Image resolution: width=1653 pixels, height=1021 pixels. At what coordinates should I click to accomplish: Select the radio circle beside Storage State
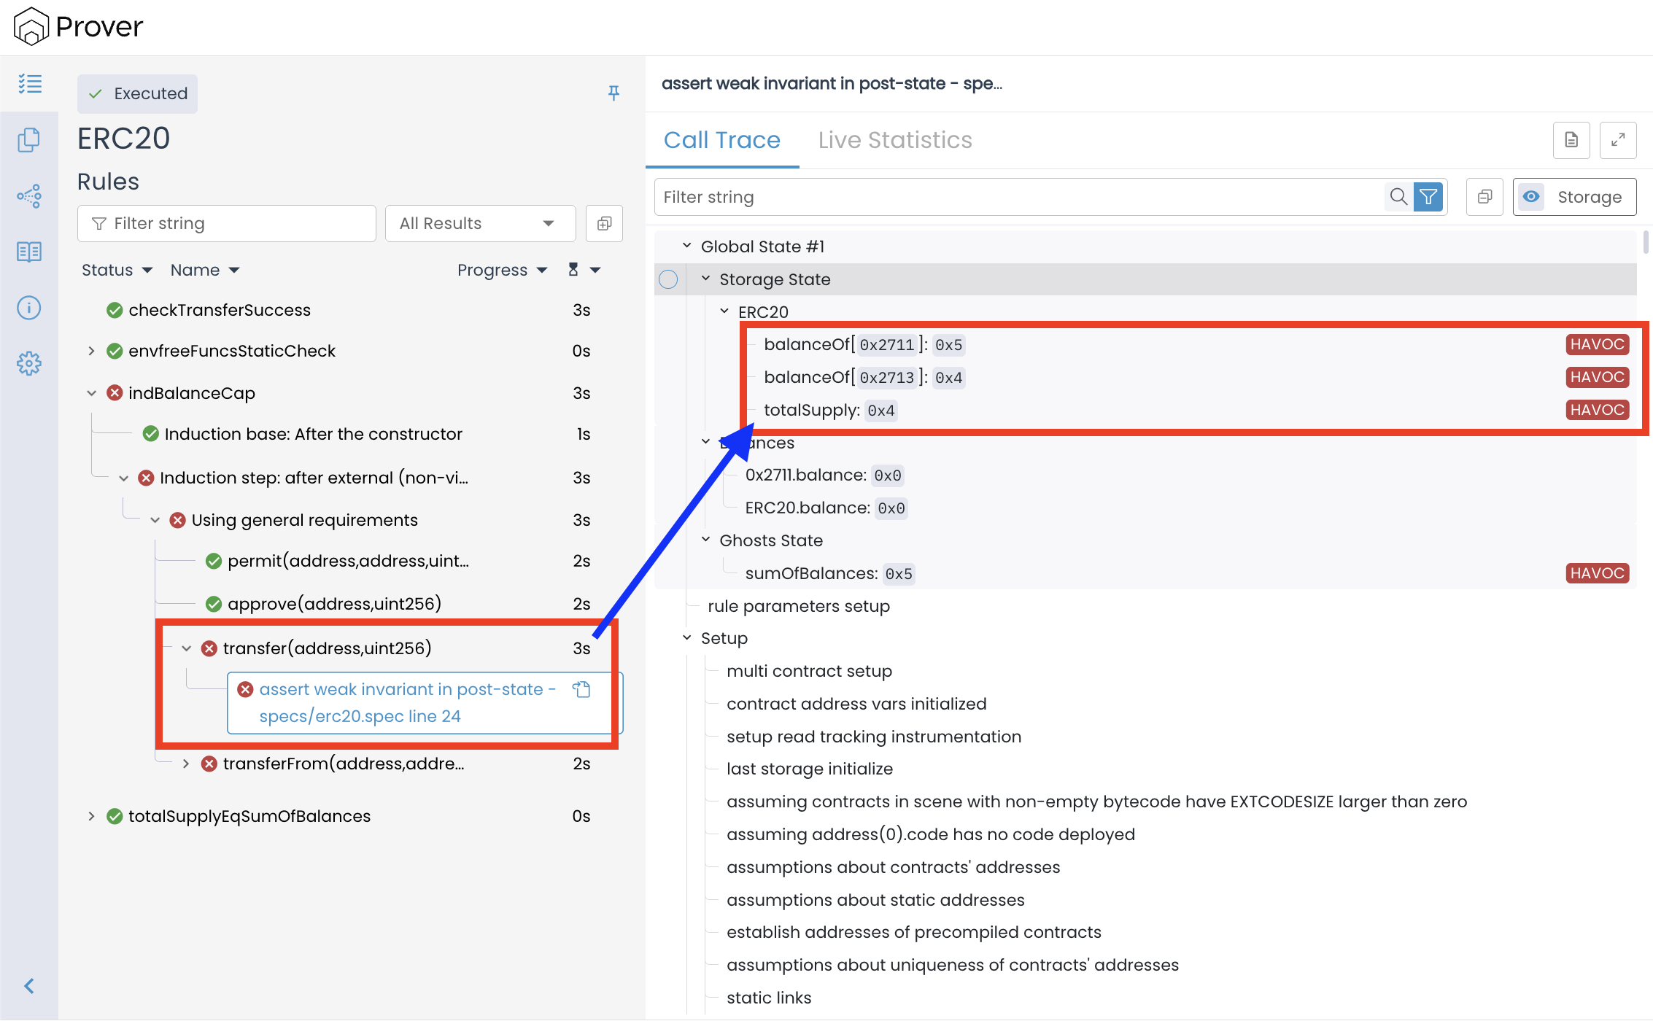(x=668, y=279)
